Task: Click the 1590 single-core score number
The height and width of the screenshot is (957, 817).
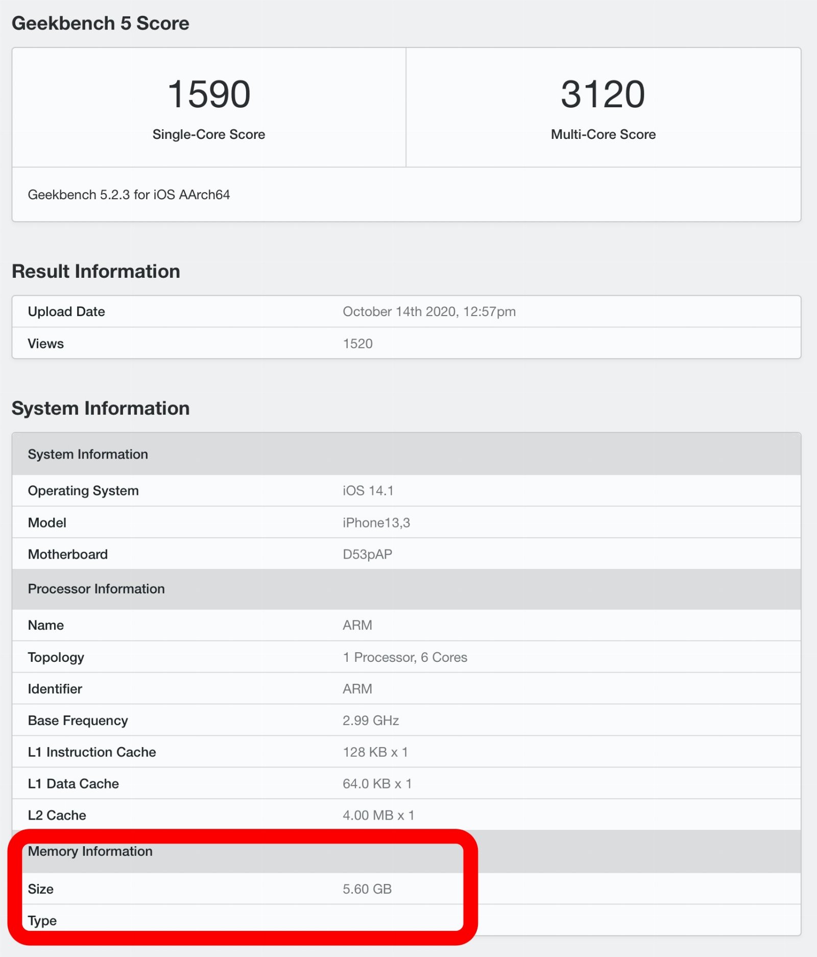Action: point(209,94)
